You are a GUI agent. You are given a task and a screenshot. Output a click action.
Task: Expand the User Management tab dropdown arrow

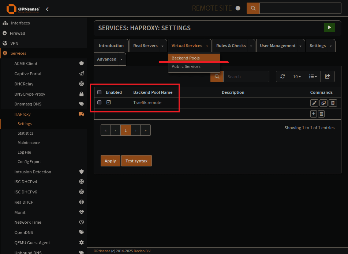point(300,46)
